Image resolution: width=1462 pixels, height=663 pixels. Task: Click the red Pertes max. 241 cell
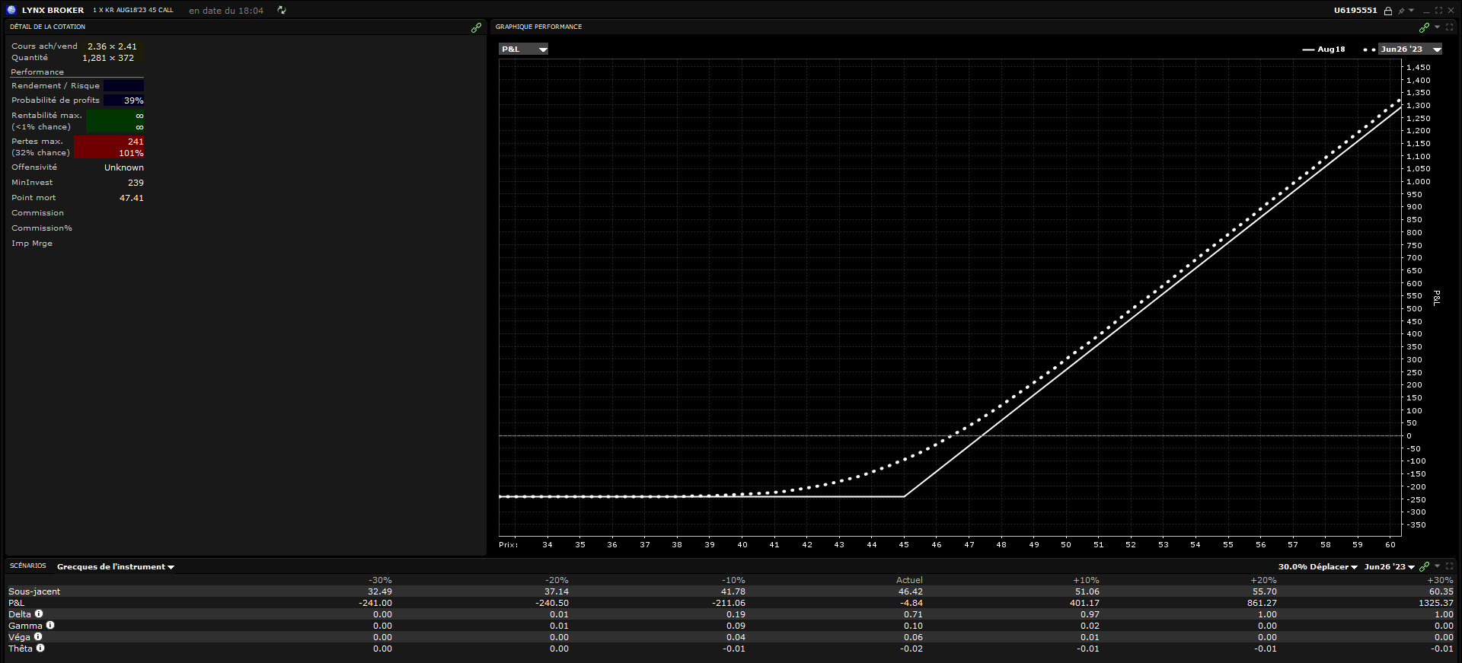pyautogui.click(x=109, y=147)
